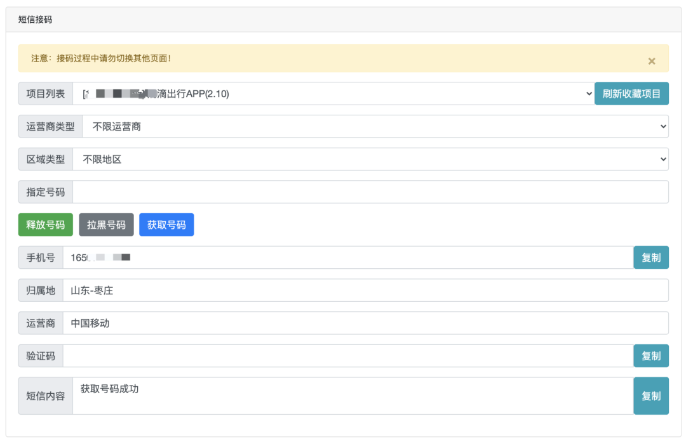Copy the 短信内容 using its 复制 button
The image size is (686, 442).
[650, 396]
